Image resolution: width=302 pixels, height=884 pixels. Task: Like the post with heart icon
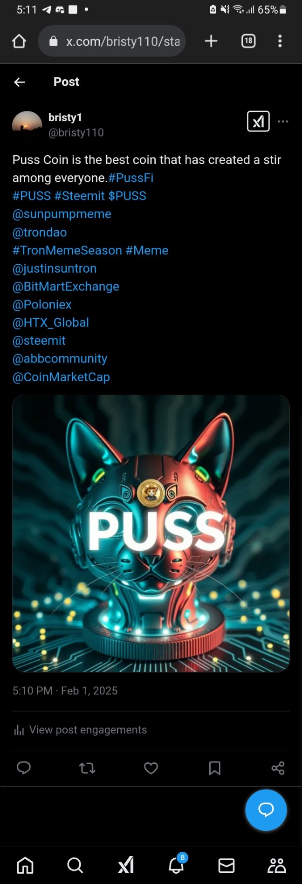click(x=151, y=768)
